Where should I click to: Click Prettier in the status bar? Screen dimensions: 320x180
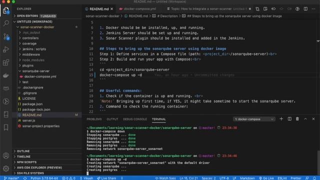296,178
